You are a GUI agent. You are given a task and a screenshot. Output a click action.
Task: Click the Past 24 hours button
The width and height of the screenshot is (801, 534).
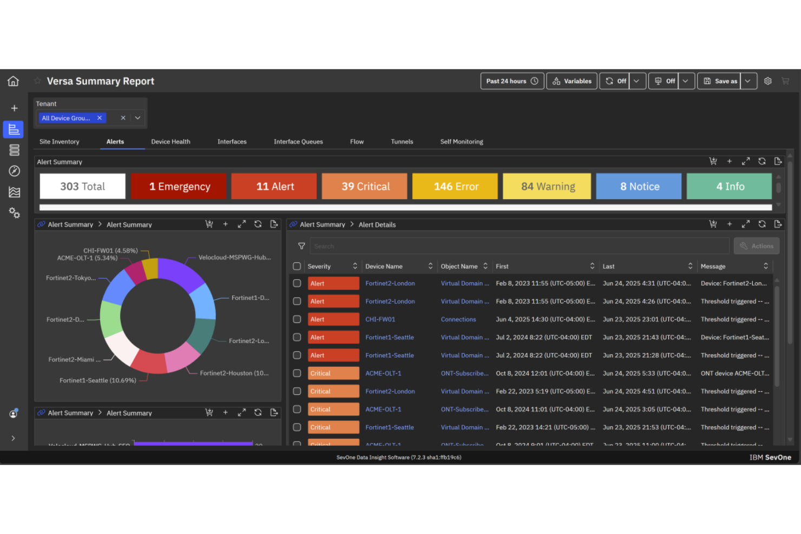(512, 81)
